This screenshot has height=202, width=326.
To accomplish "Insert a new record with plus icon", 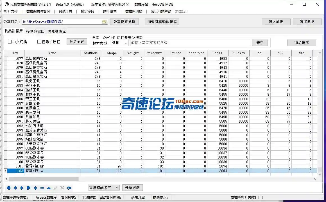I will (35, 188).
